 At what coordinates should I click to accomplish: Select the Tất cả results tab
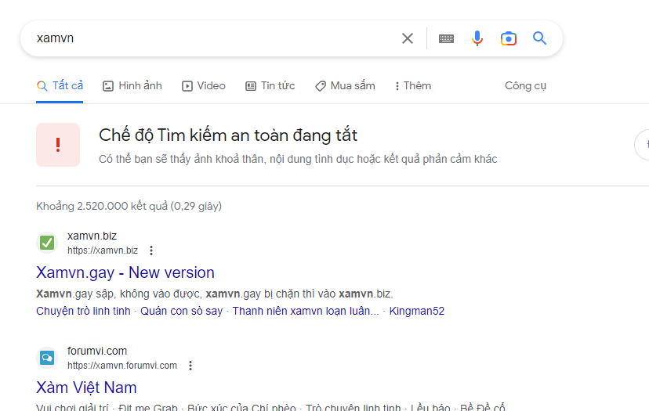pyautogui.click(x=60, y=86)
